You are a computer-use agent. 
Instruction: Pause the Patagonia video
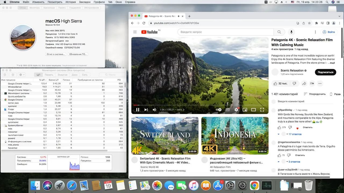pyautogui.click(x=138, y=110)
